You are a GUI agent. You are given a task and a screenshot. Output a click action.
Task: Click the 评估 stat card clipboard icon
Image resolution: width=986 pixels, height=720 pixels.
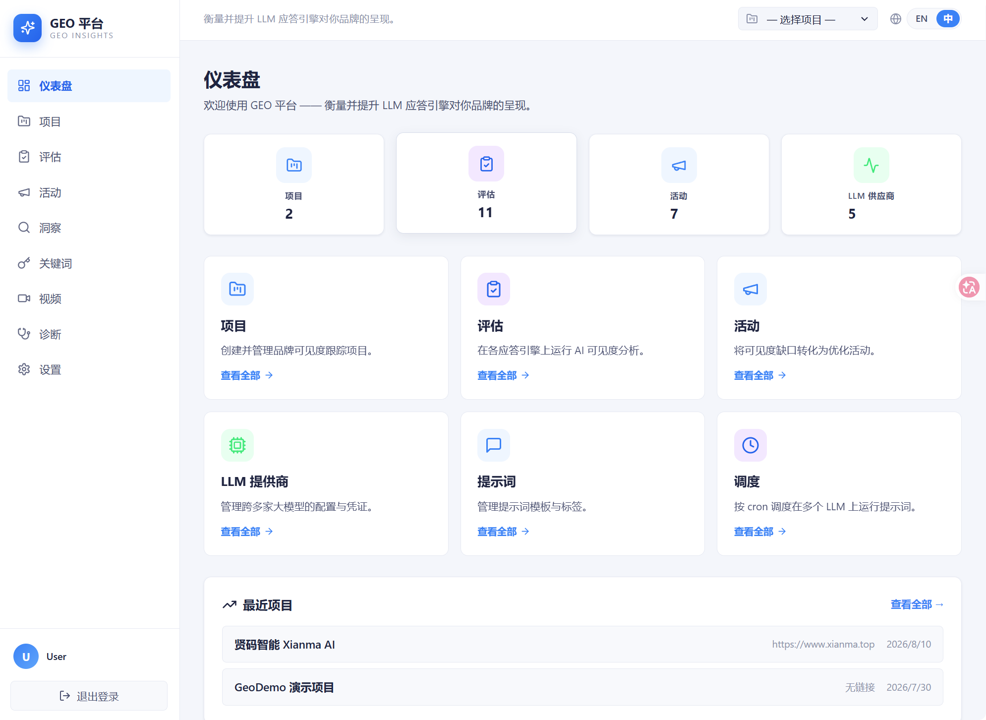(x=486, y=164)
